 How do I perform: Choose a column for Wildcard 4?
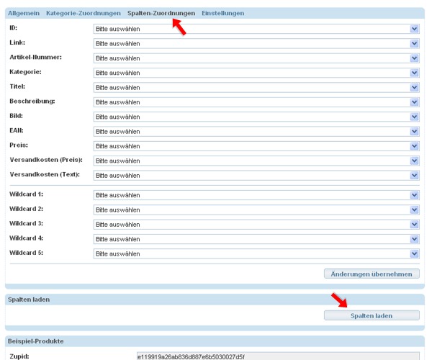click(256, 239)
